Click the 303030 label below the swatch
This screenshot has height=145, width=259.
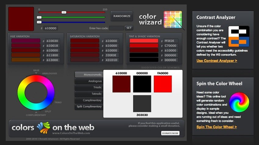click(x=142, y=115)
